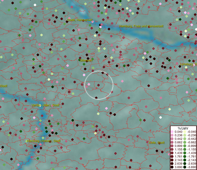Screen dimensions: 197x170
Task: Click the 3.690 darkest maroon legend dot
Action: click(x=172, y=167)
